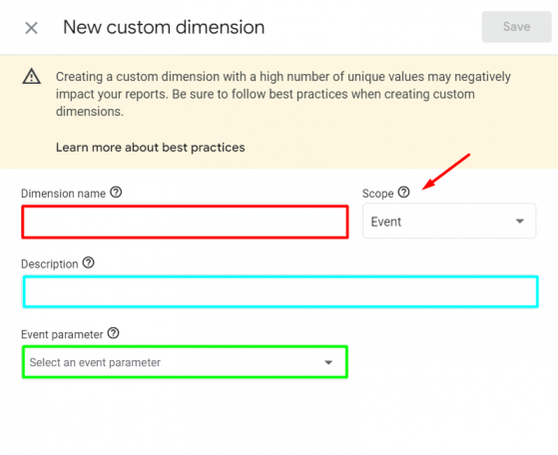
Task: Click the Scope dropdown arrow
Action: coord(520,222)
